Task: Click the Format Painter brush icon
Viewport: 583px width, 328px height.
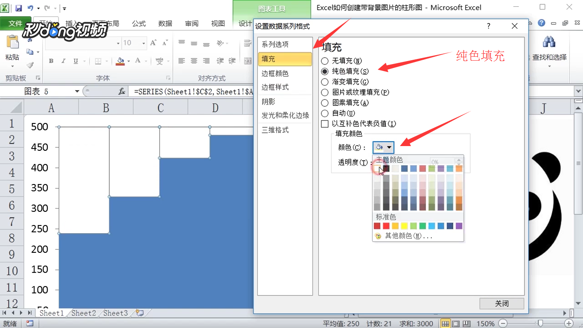Action: 29,65
